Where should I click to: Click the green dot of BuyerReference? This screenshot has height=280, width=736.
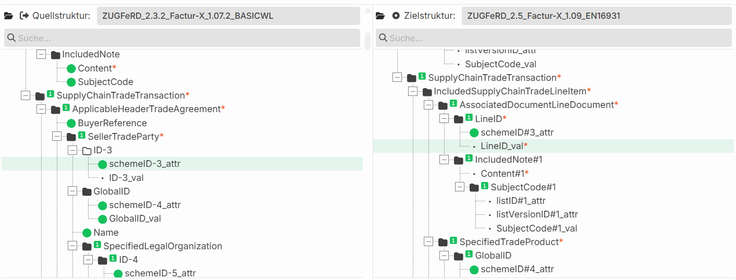coord(71,123)
